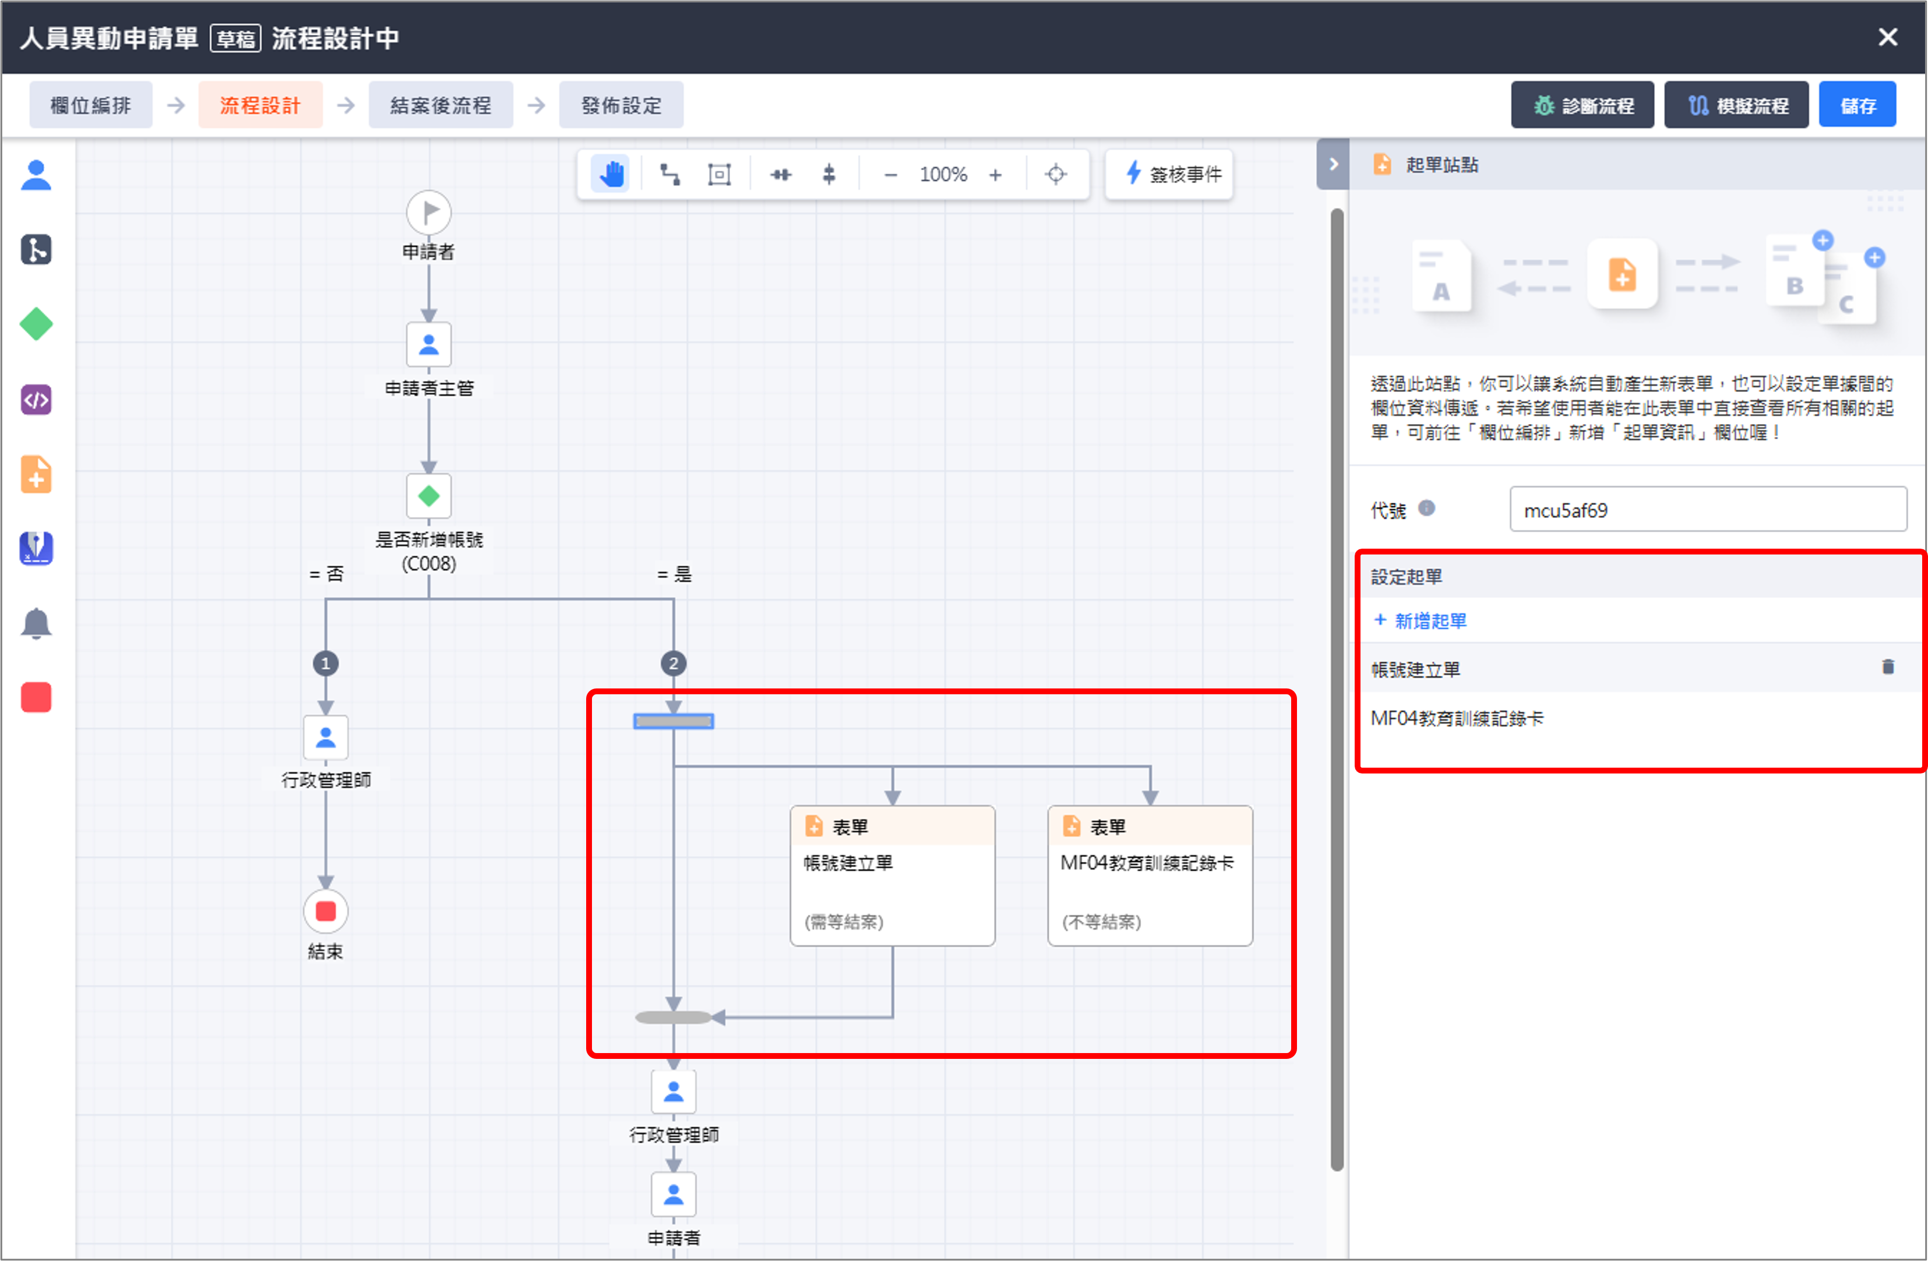Select the orange start-form node in the palette
1928x1261 pixels.
36,474
